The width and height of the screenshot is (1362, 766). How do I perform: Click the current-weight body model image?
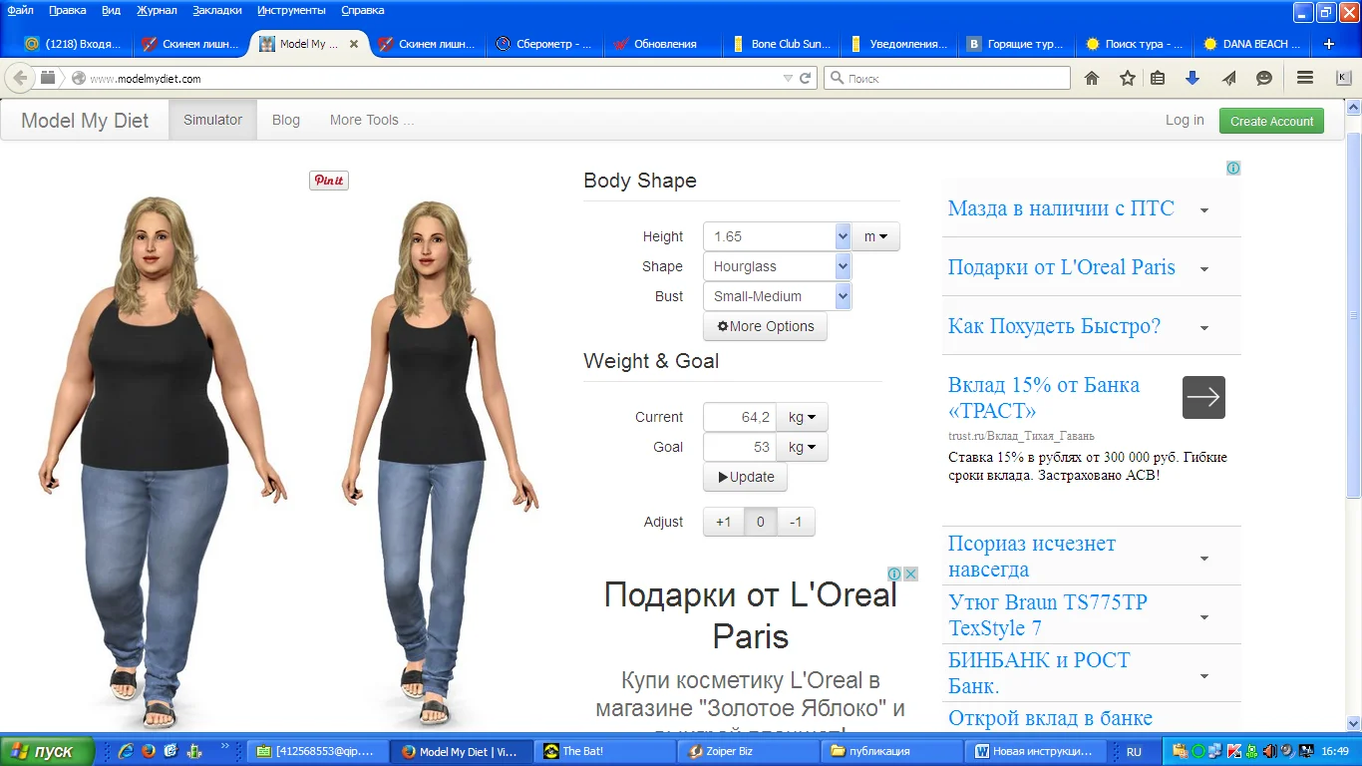coord(163,461)
